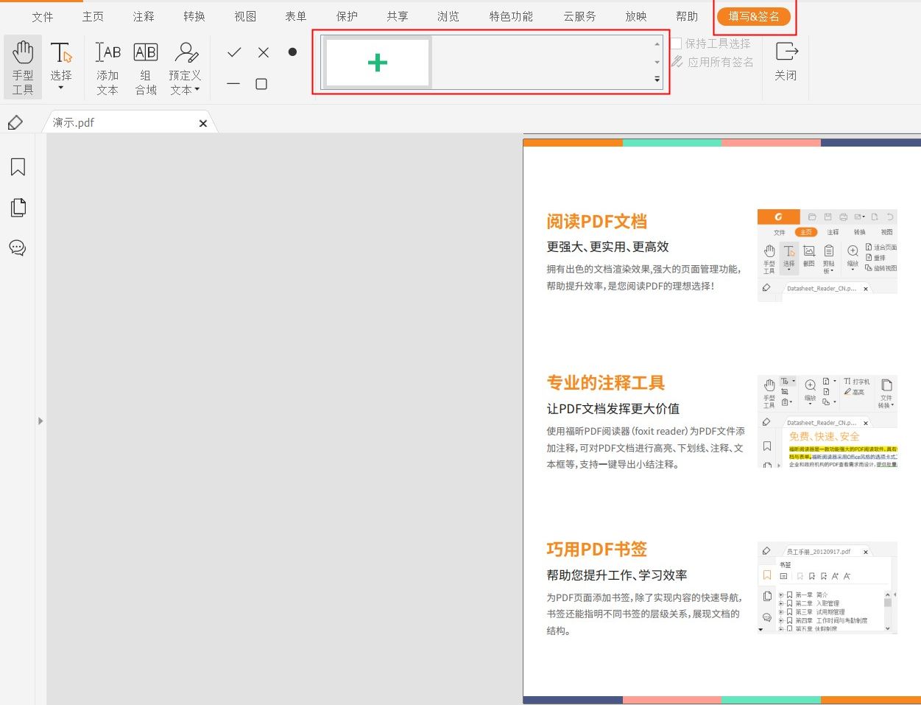Expand the signature list with the double-arrow
The image size is (921, 705).
pyautogui.click(x=655, y=80)
